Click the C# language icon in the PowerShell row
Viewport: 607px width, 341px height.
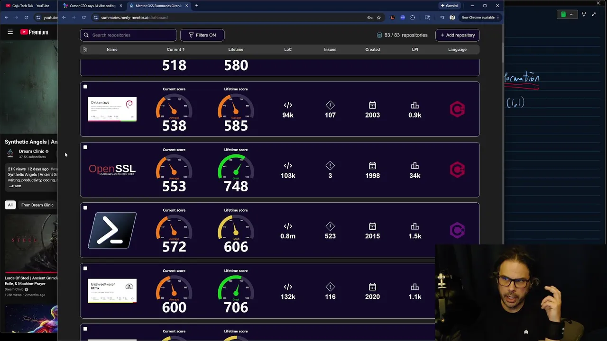coord(457,230)
